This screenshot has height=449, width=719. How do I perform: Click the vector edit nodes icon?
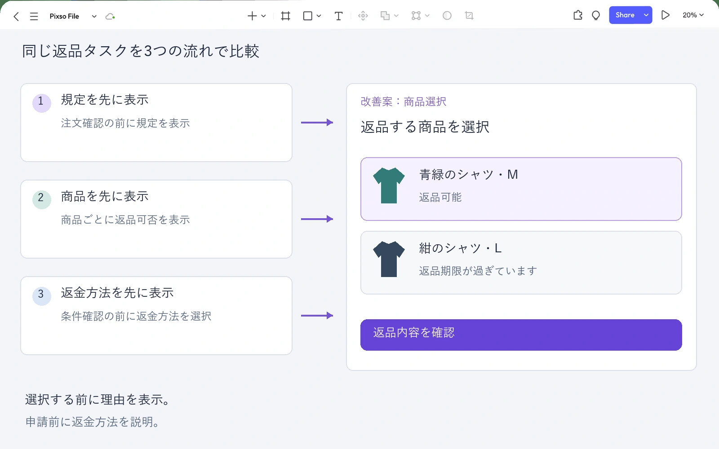416,16
